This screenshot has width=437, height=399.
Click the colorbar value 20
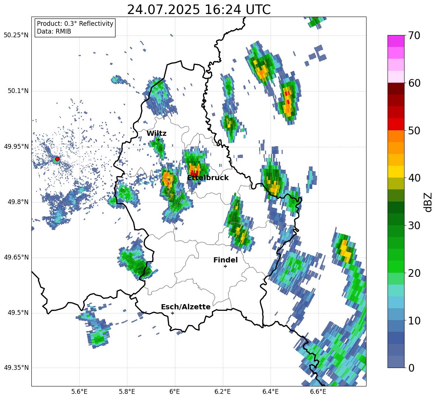tap(414, 273)
